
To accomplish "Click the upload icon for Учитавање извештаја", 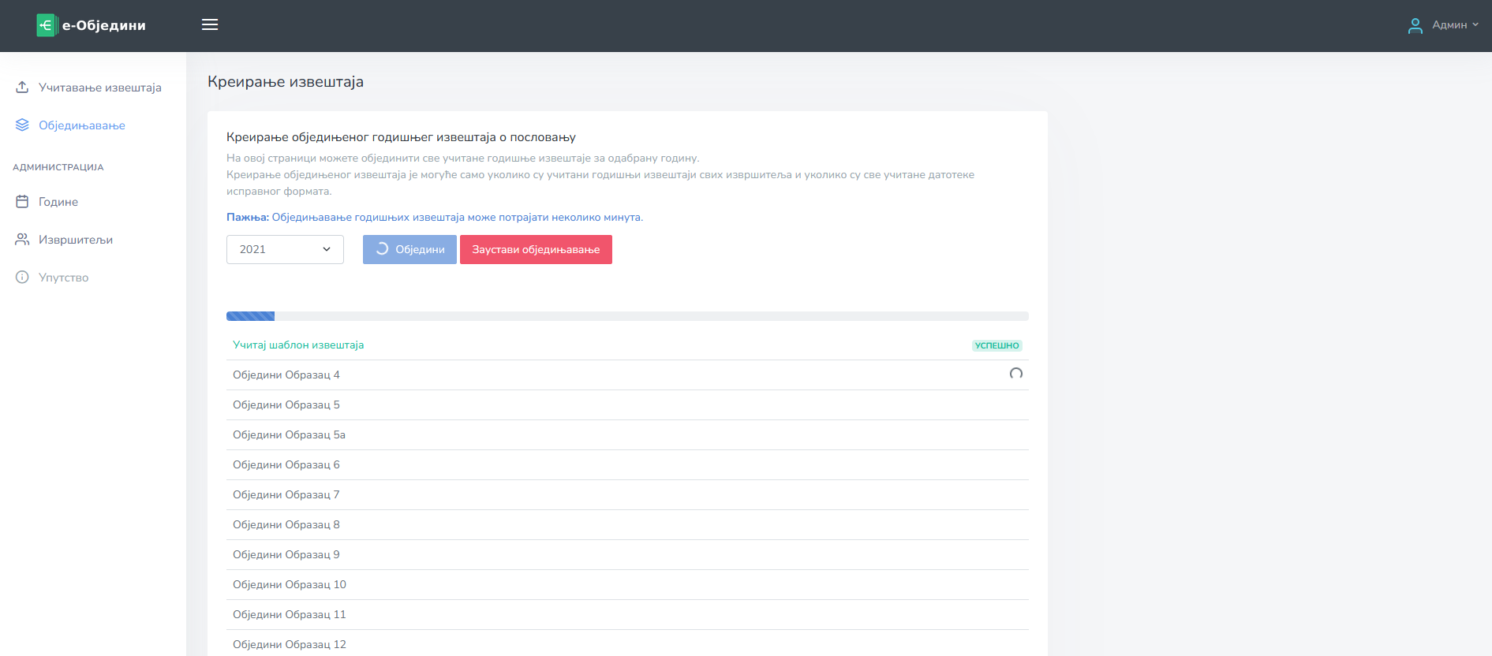I will click(x=22, y=88).
